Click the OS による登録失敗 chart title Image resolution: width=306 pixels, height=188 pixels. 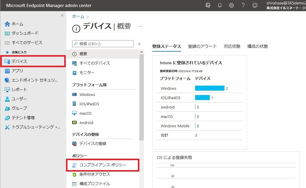[175, 157]
